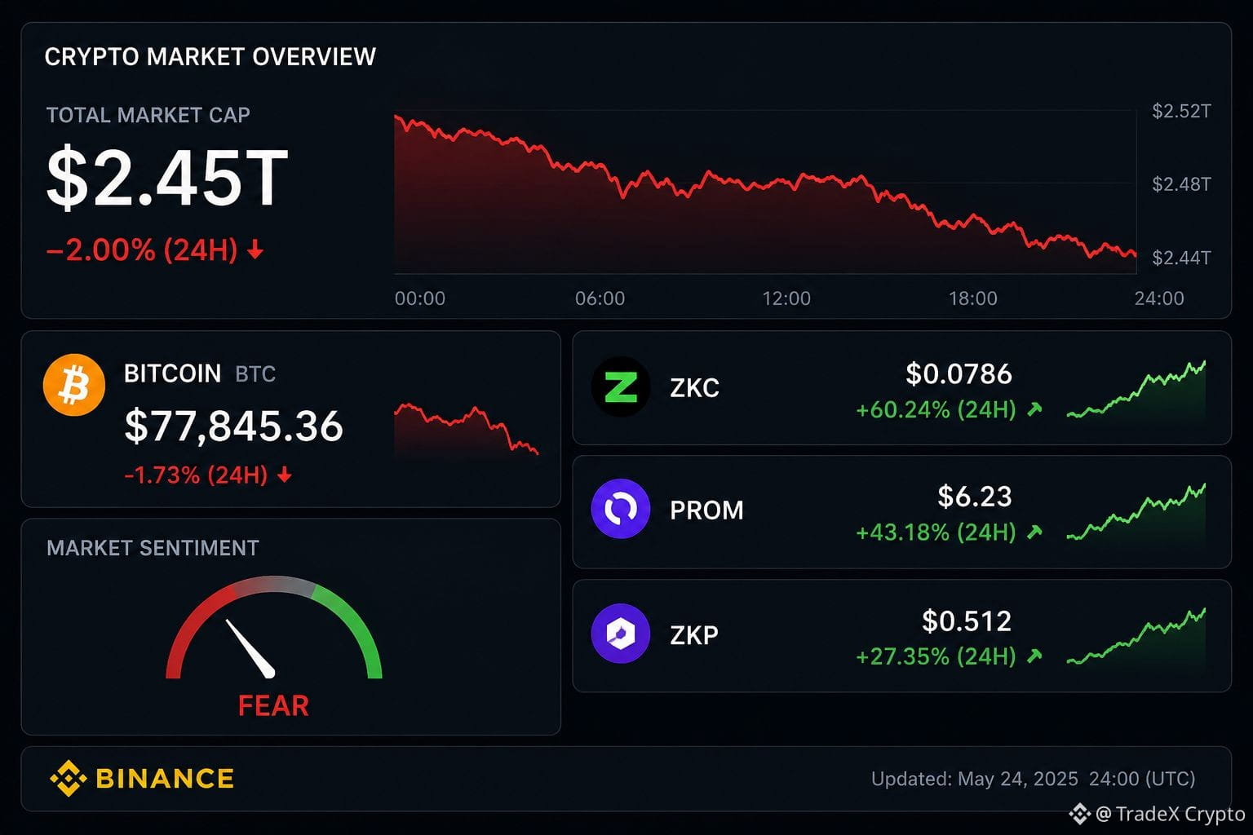Click the +27.35% (24H) ZKP change
Screen dimensions: 1253x835
pos(936,656)
